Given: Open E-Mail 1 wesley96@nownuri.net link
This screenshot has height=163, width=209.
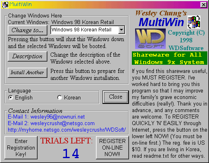Looking at the screenshot, I should (x=46, y=117).
